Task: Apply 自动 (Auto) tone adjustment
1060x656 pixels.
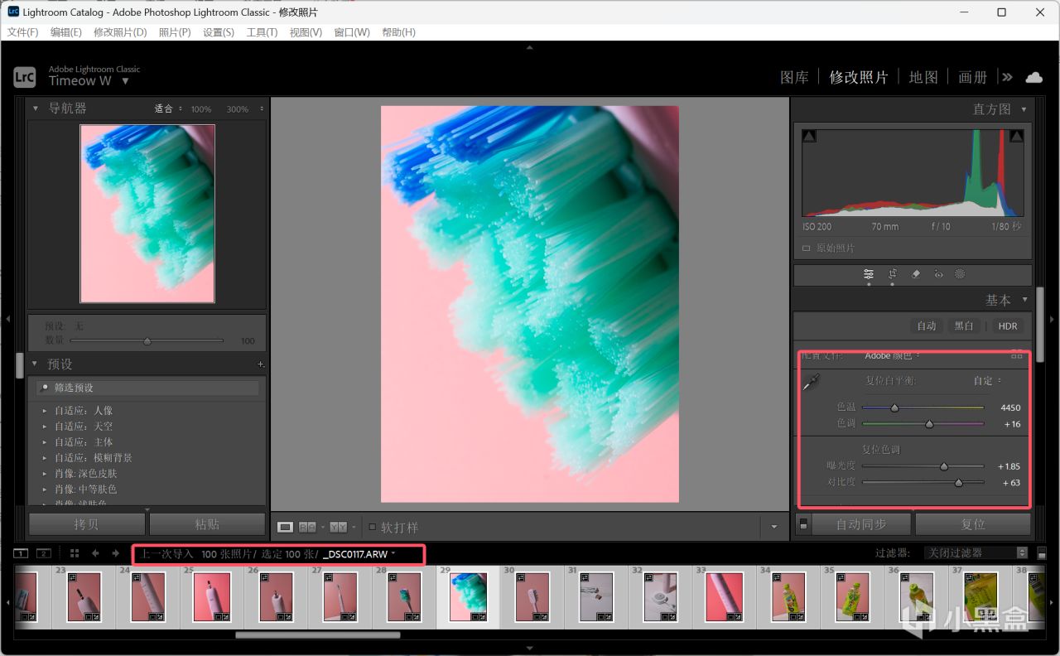Action: [x=926, y=326]
